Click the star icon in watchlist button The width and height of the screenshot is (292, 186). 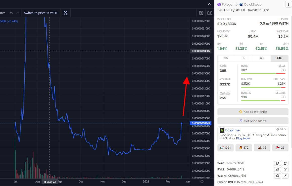pyautogui.click(x=240, y=112)
